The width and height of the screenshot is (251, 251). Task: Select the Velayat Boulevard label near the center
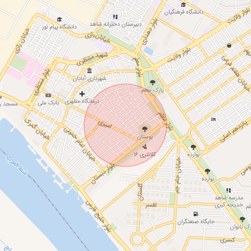coord(179,54)
